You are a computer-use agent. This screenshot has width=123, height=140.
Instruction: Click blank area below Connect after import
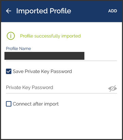pyautogui.click(x=61, y=123)
